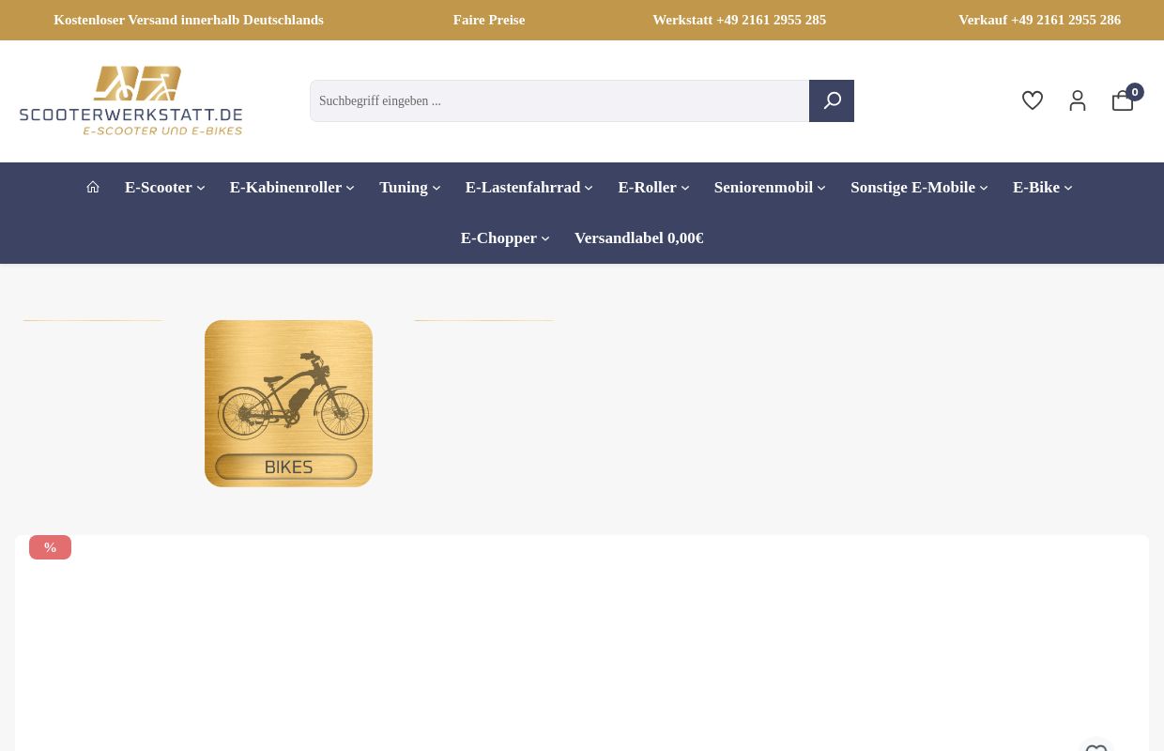
Task: Click the Scooterwerkstatt.de logo
Action: click(131, 100)
